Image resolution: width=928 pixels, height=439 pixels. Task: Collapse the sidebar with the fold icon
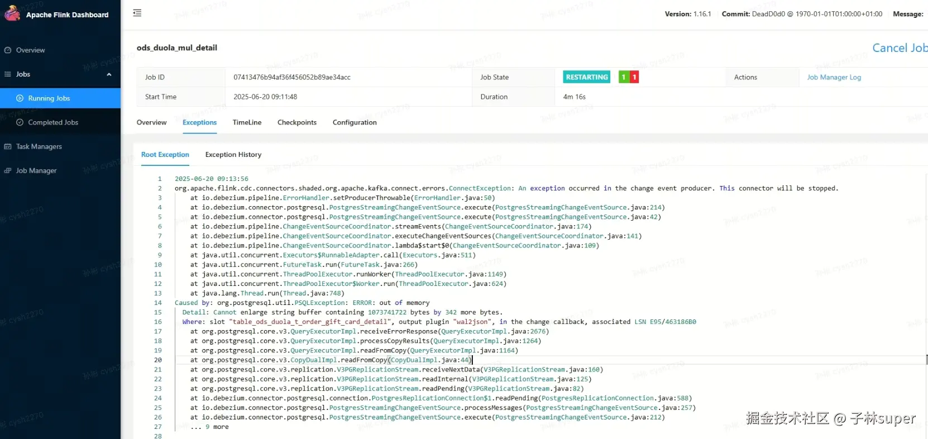coord(137,13)
